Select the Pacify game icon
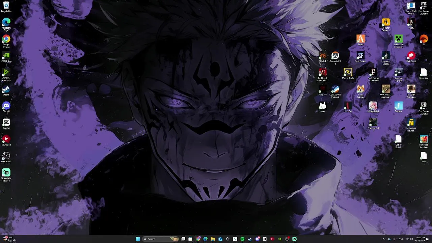The height and width of the screenshot is (243, 432). (411, 24)
